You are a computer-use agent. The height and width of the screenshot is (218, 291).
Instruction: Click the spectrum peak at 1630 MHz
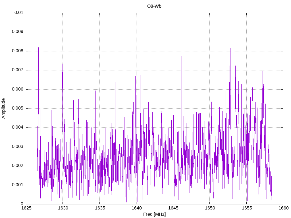[x=63, y=65]
